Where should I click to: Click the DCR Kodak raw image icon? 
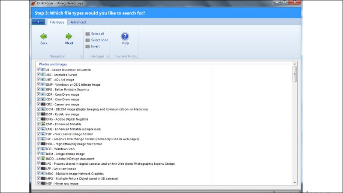(x=43, y=114)
